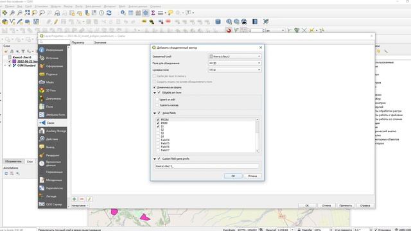Open the join field (Поле для объединения) dropdown

[x=234, y=63]
